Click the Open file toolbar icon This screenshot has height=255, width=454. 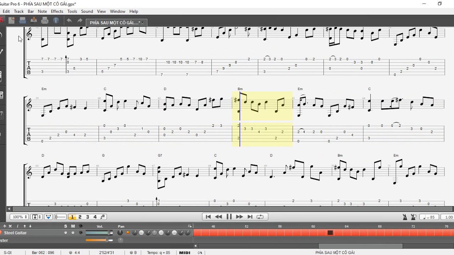point(22,21)
